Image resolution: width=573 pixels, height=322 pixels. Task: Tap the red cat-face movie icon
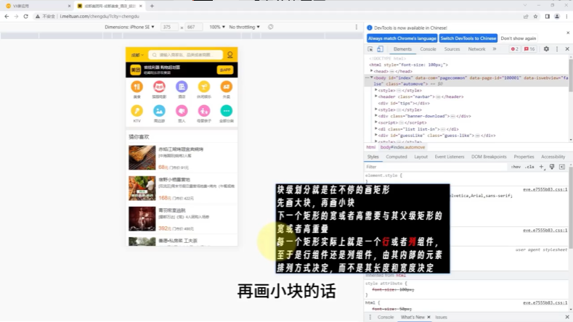click(159, 86)
